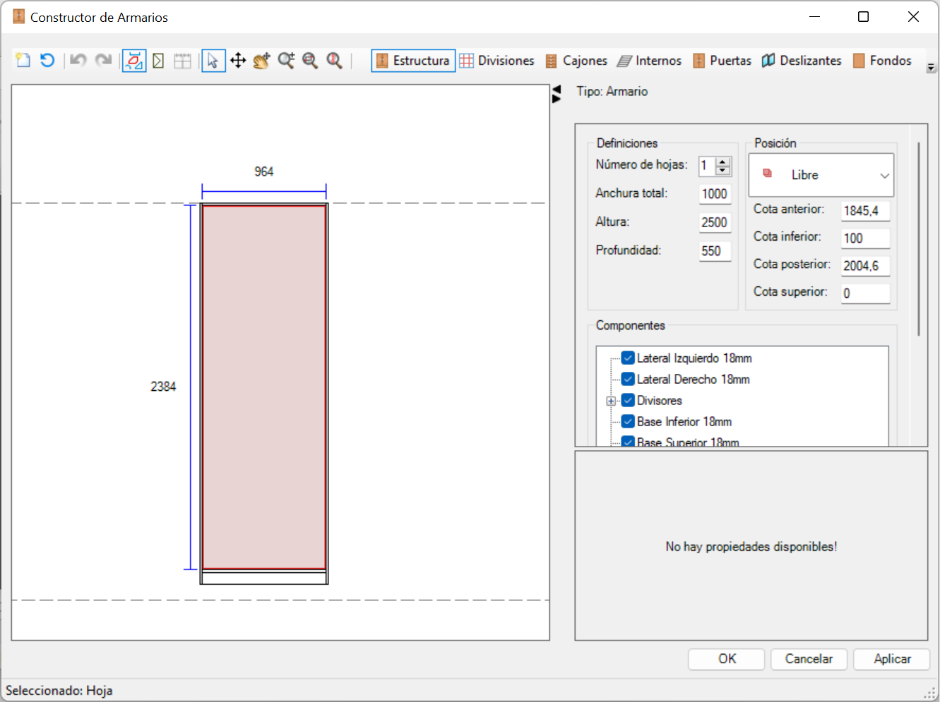Click the zoom in magnifier icon
The height and width of the screenshot is (702, 940).
(x=286, y=61)
